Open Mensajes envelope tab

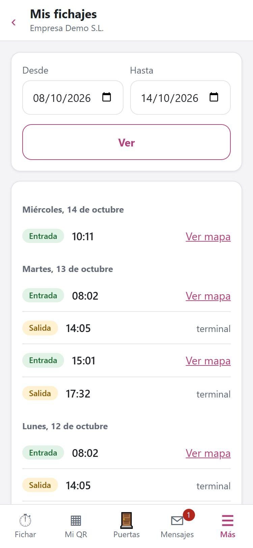point(177,526)
